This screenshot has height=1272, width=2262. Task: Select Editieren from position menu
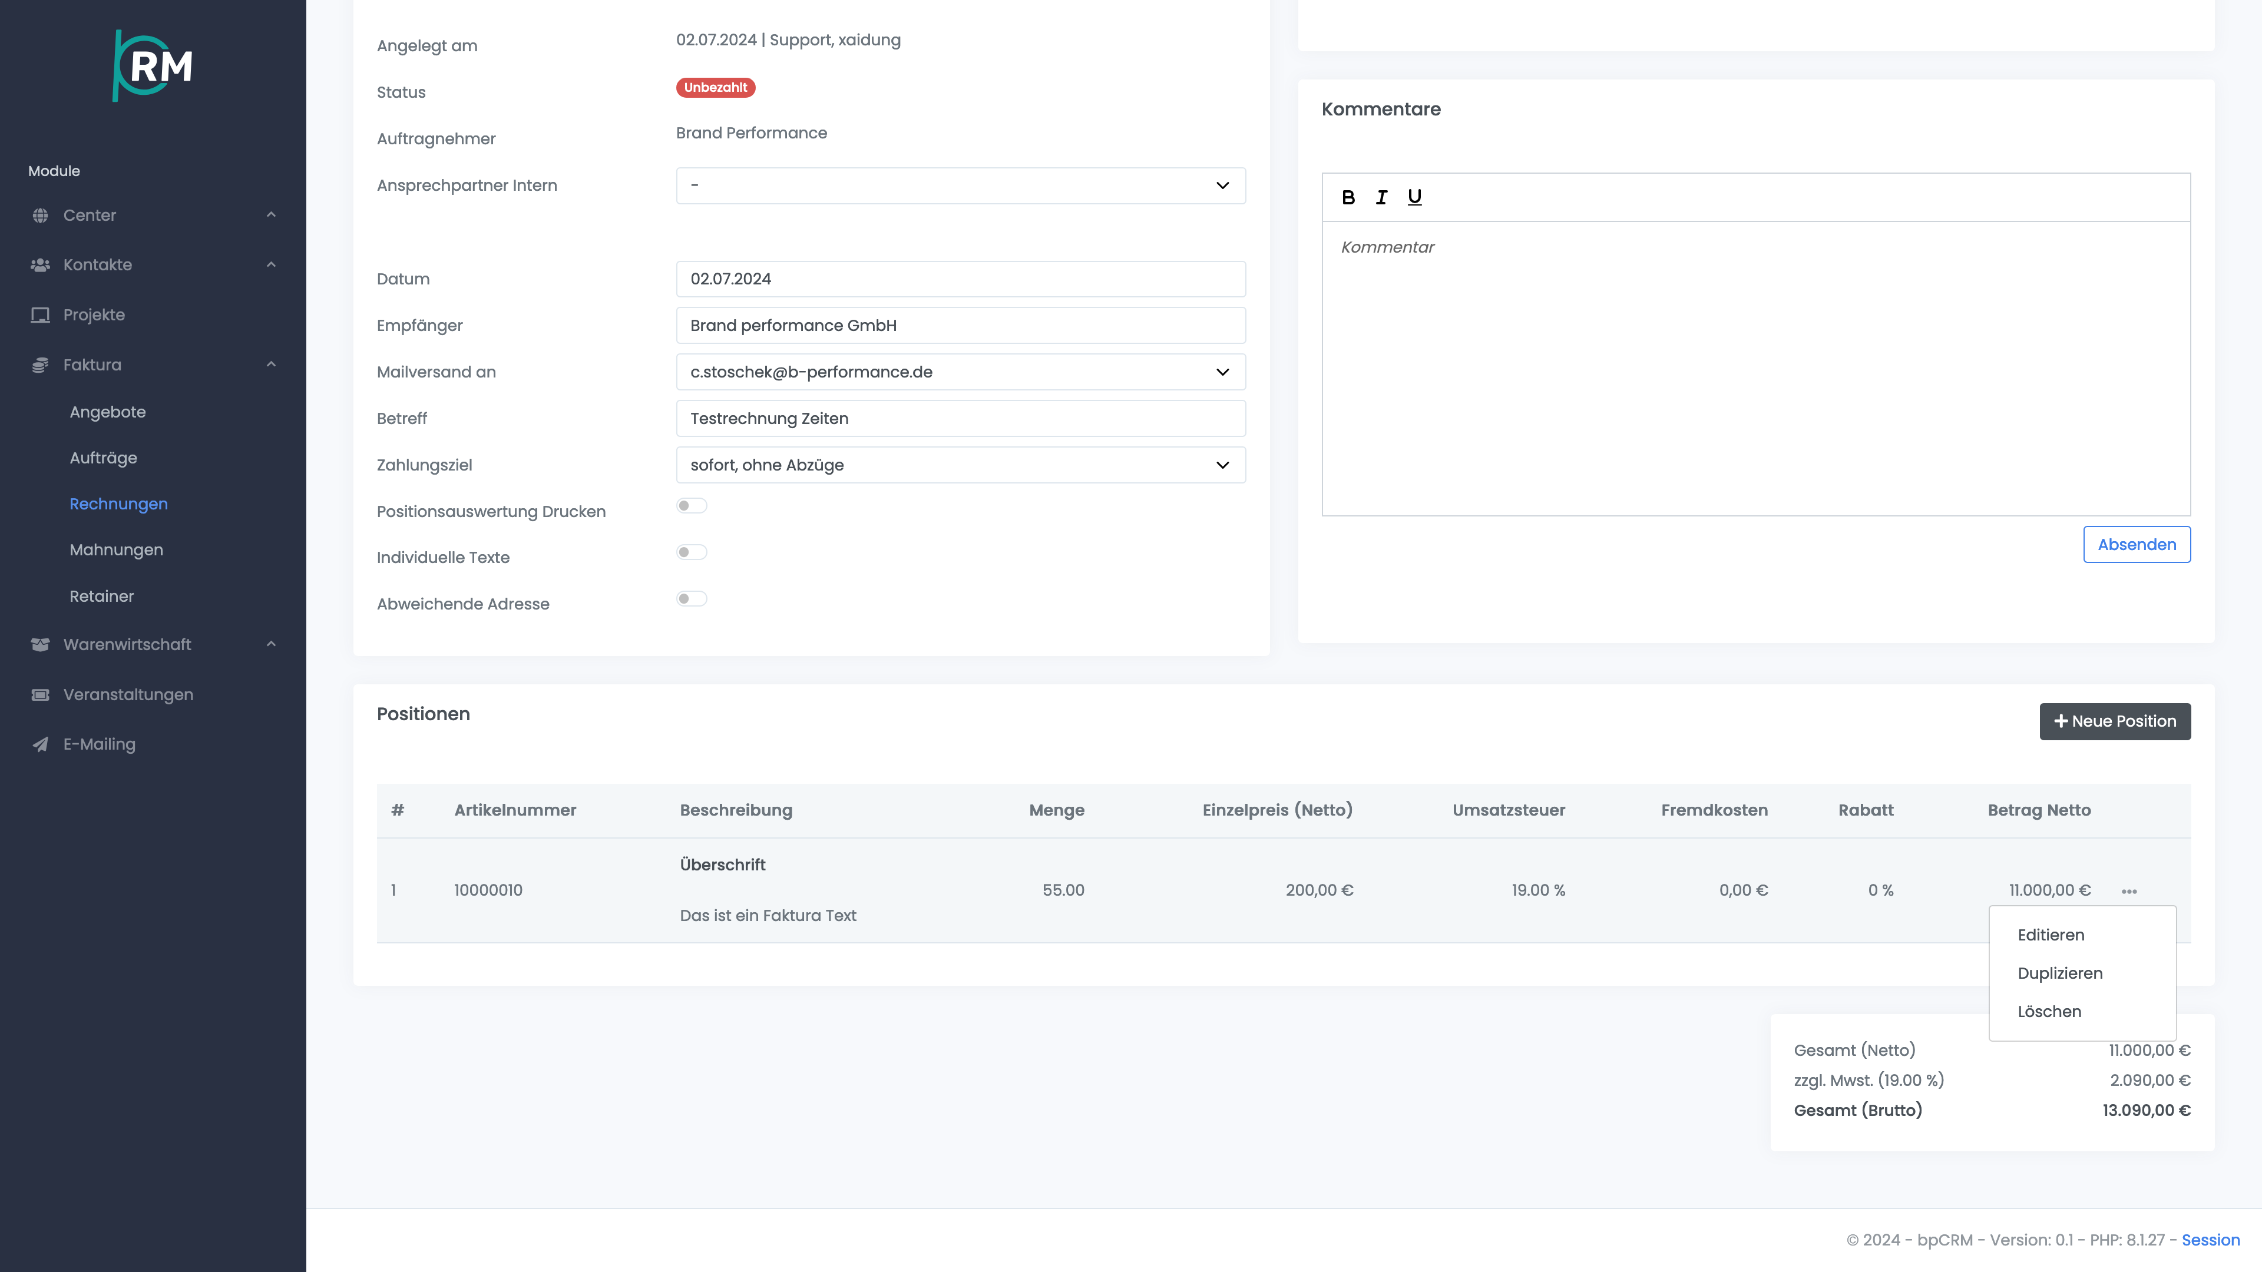2051,935
